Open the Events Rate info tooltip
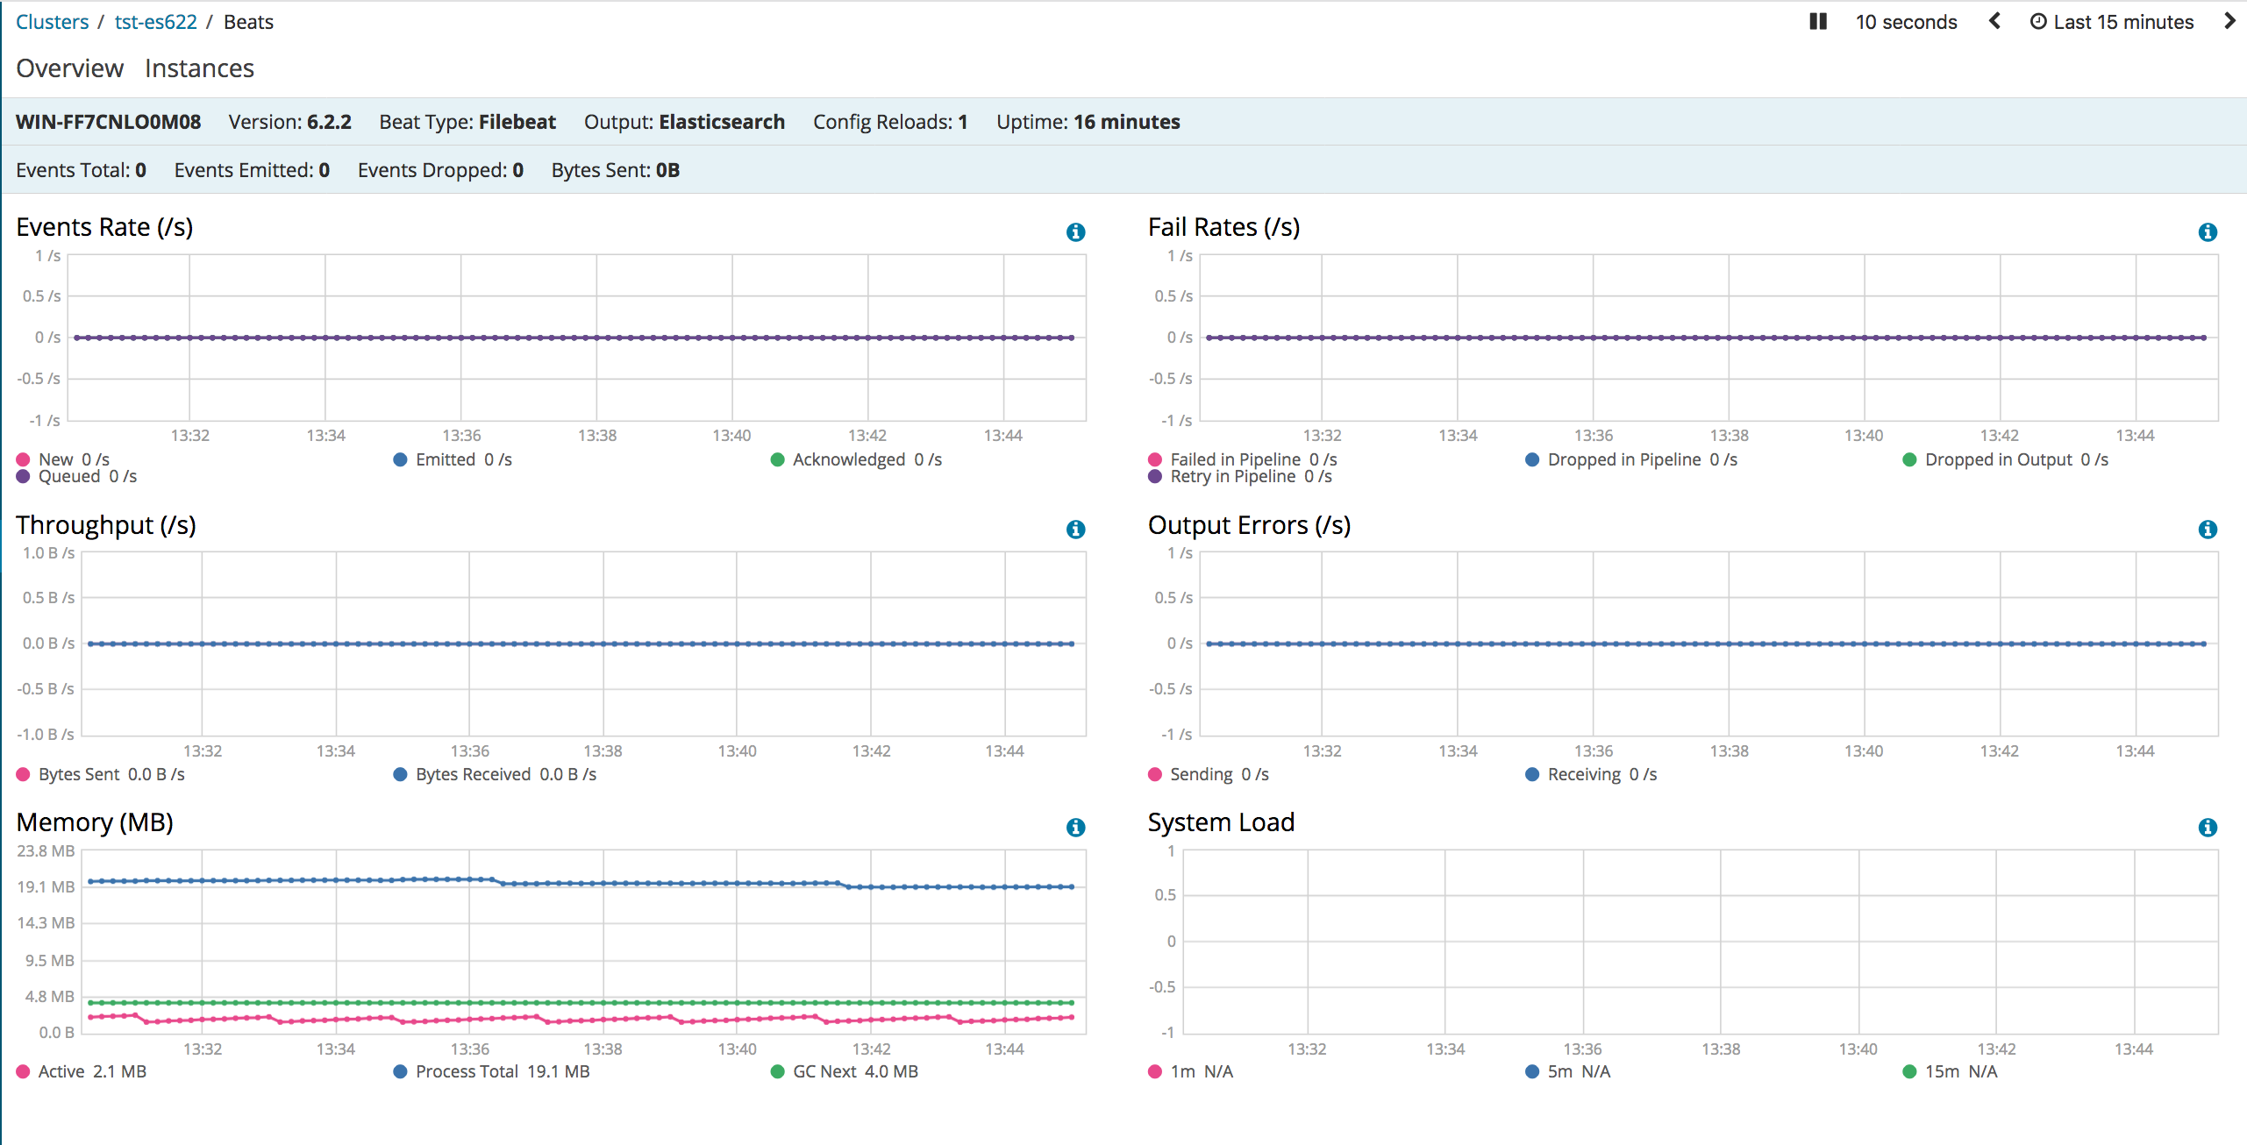The width and height of the screenshot is (2247, 1145). pos(1076,231)
